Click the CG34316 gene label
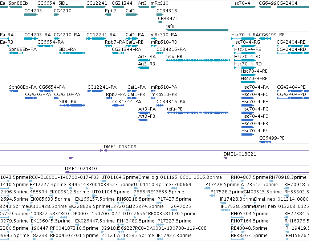The height and width of the screenshot is (241, 309). pos(167,11)
